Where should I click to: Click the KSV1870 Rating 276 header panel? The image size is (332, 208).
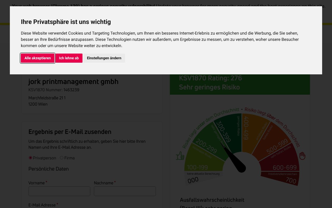coord(240,82)
